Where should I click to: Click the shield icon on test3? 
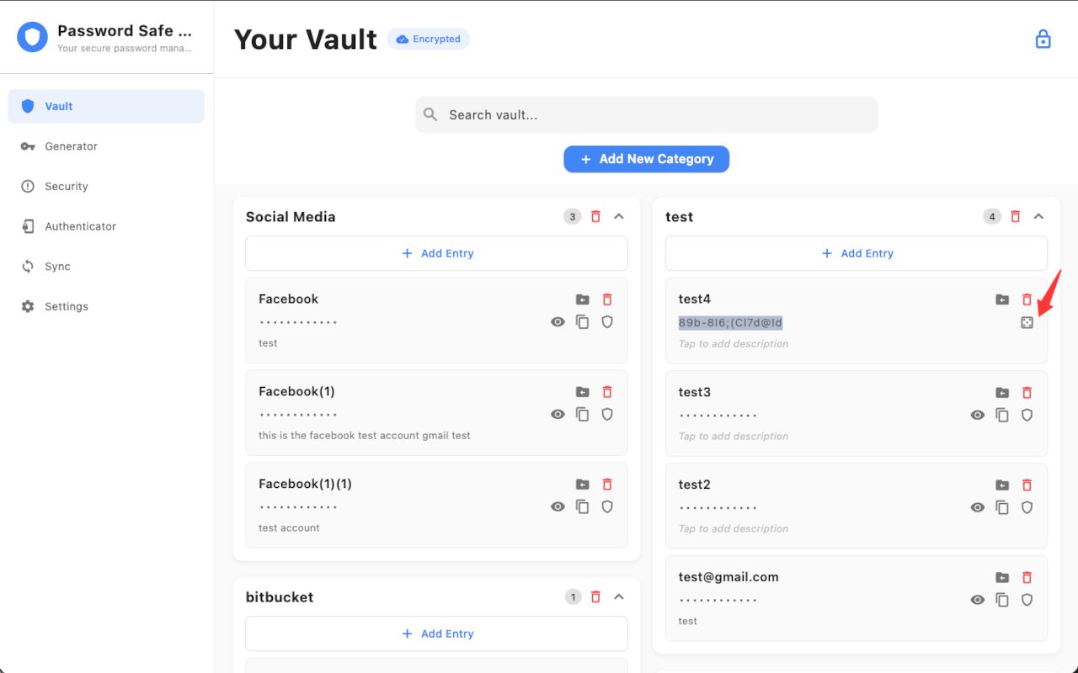pos(1027,415)
